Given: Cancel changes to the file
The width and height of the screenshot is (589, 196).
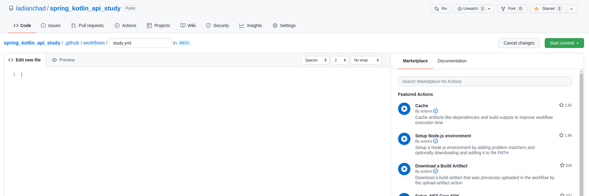Looking at the screenshot, I should tap(519, 43).
